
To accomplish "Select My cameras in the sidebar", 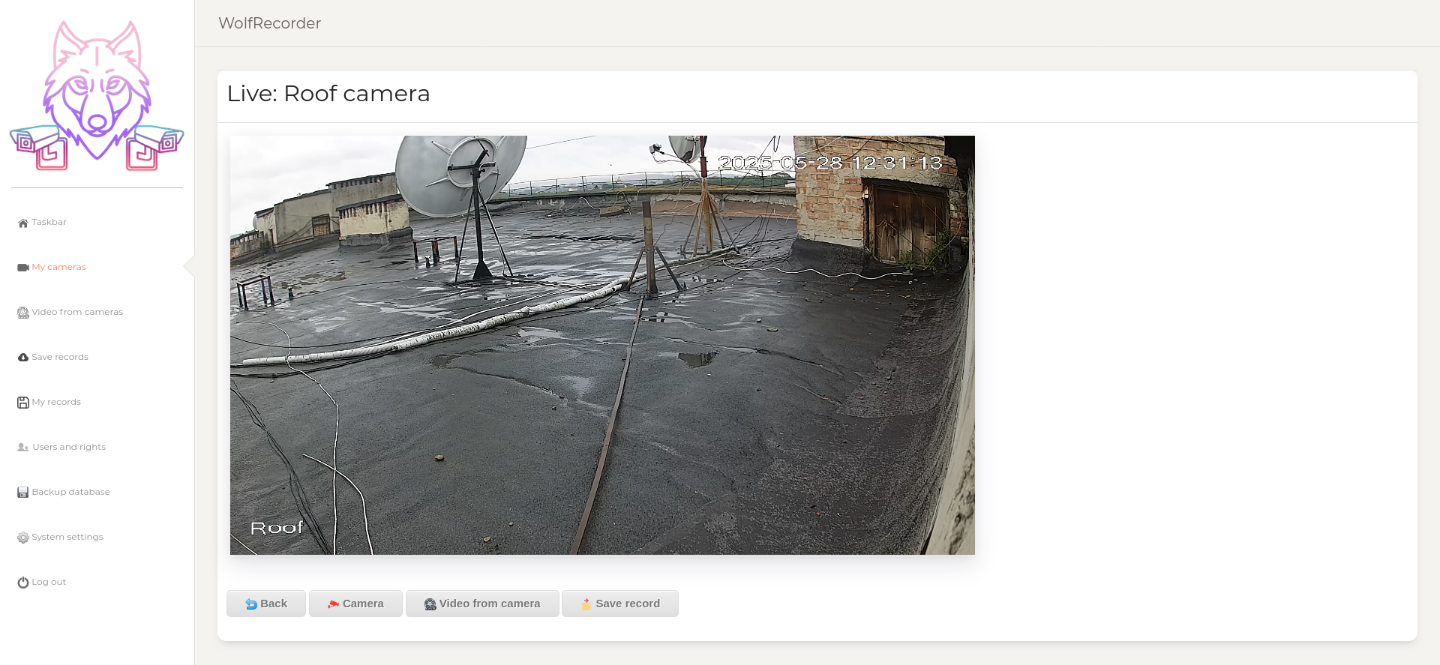I will (x=58, y=268).
